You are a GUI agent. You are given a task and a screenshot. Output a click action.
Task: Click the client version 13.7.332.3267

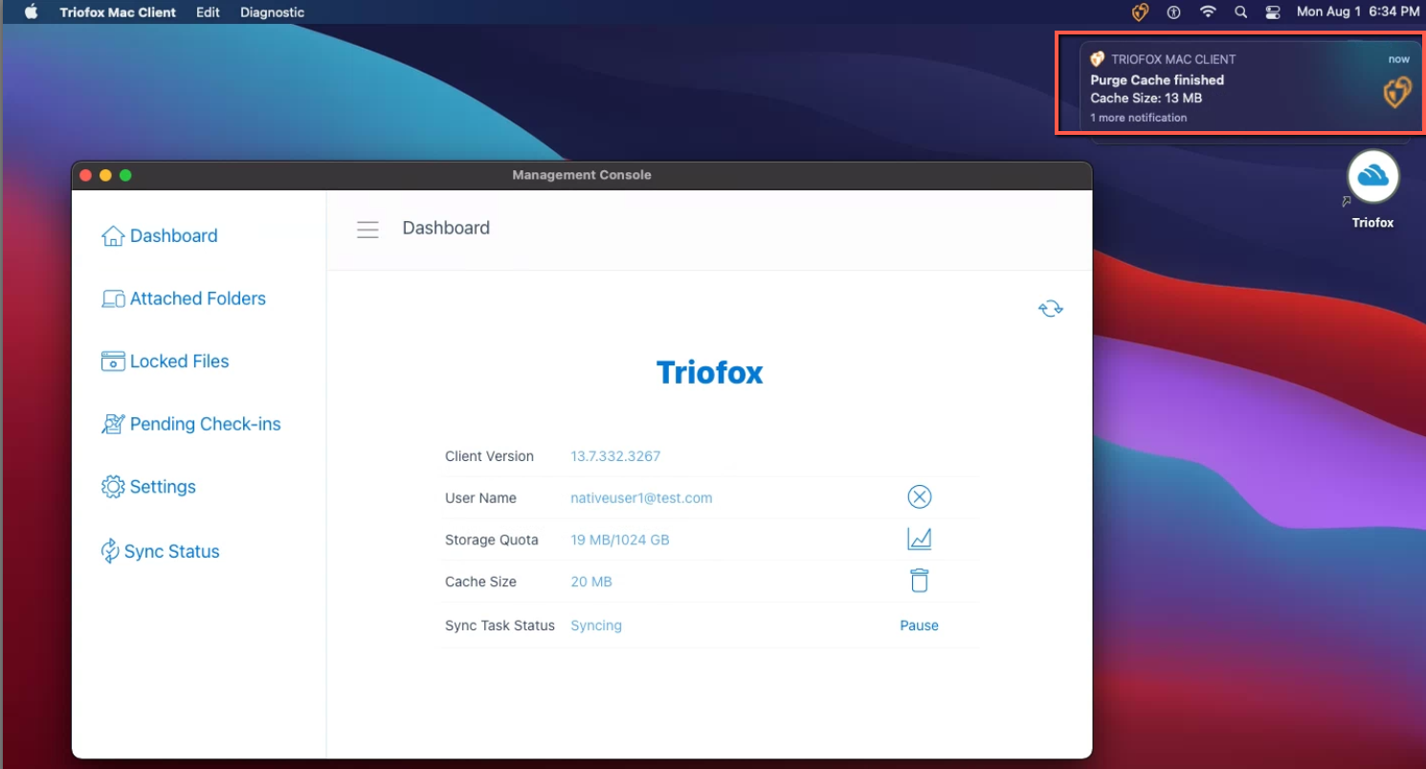click(615, 456)
